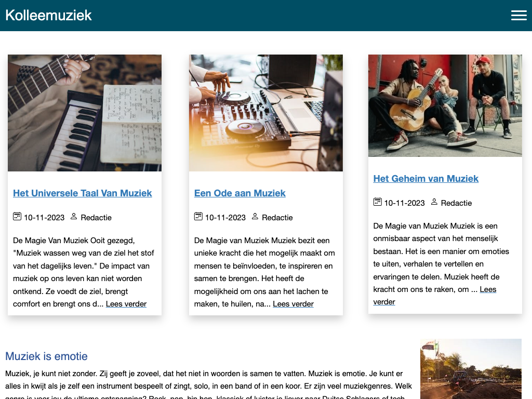Click author icon under Een Ode aan Muziek
Image resolution: width=532 pixels, height=399 pixels.
point(255,217)
